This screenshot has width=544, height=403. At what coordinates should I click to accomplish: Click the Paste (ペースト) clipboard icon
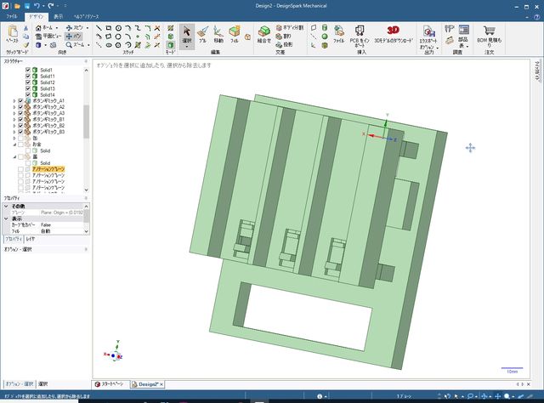click(12, 34)
